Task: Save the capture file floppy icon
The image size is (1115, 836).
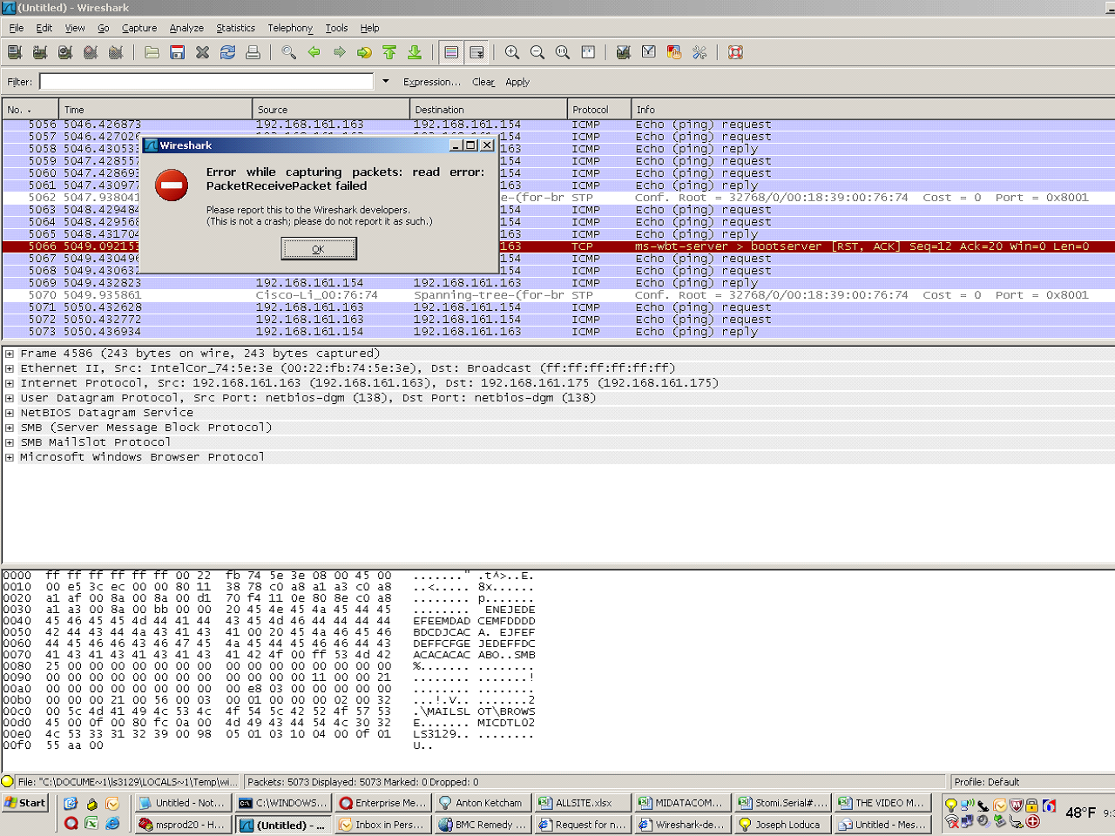Action: 177,52
